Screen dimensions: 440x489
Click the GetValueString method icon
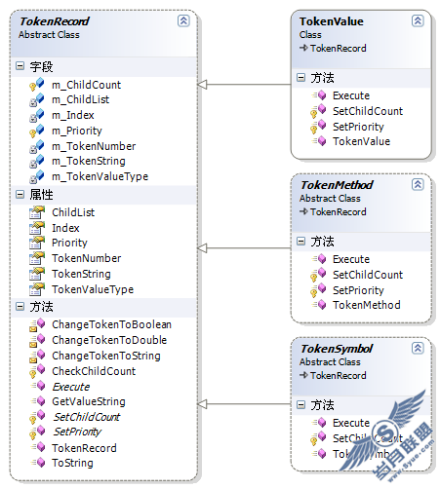coord(38,401)
